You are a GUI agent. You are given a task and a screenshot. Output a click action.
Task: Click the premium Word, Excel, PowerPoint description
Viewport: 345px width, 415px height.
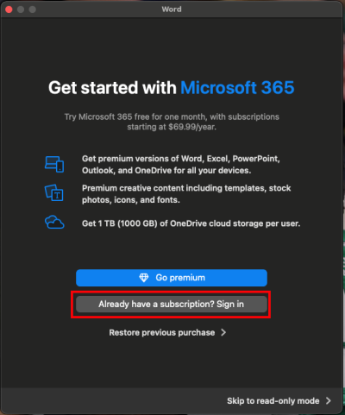tap(181, 165)
